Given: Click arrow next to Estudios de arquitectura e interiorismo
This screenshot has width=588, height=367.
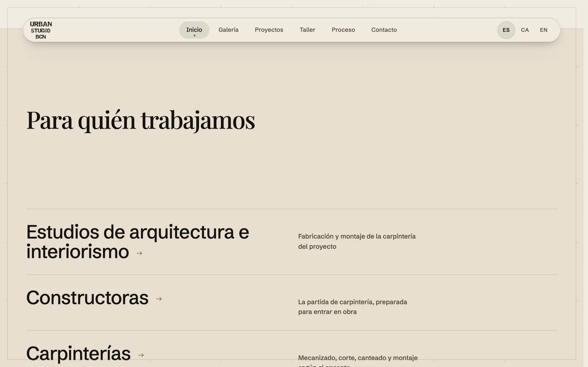Looking at the screenshot, I should 139,253.
